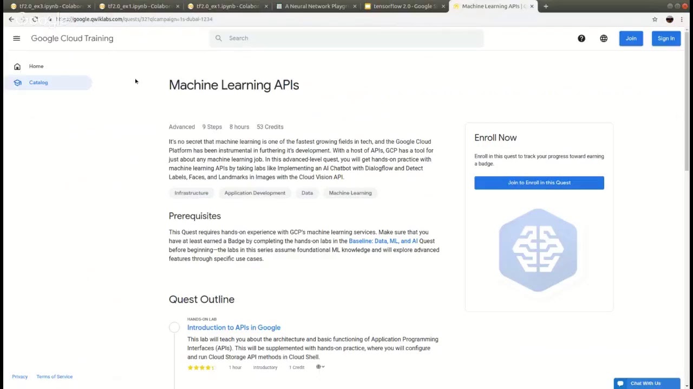Click the Catalog graduation cap icon
693x389 pixels.
click(x=17, y=83)
